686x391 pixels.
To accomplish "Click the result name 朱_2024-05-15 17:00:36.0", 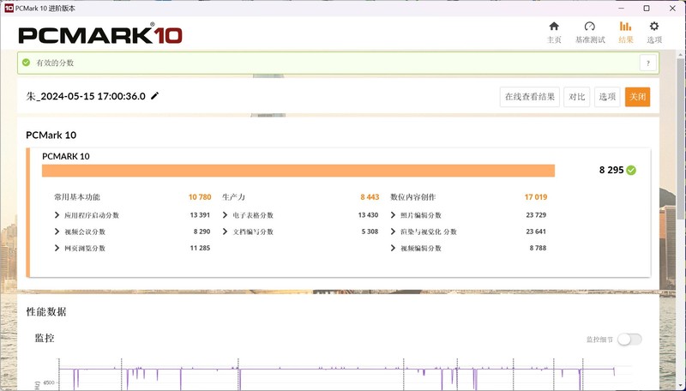I will point(86,96).
